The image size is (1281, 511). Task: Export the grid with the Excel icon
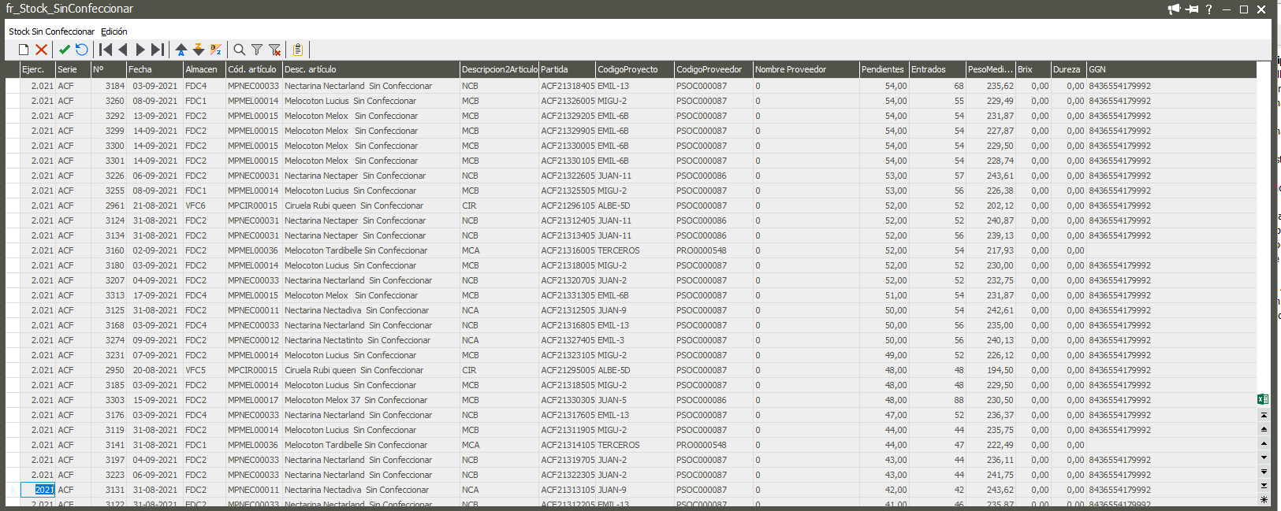pyautogui.click(x=1263, y=399)
